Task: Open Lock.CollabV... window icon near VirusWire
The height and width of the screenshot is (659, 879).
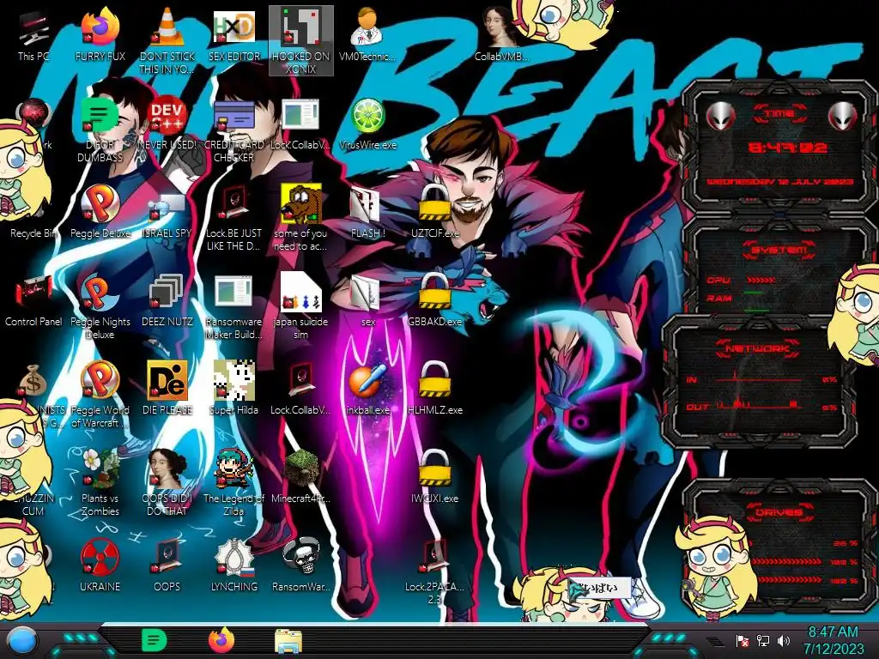Action: (301, 124)
